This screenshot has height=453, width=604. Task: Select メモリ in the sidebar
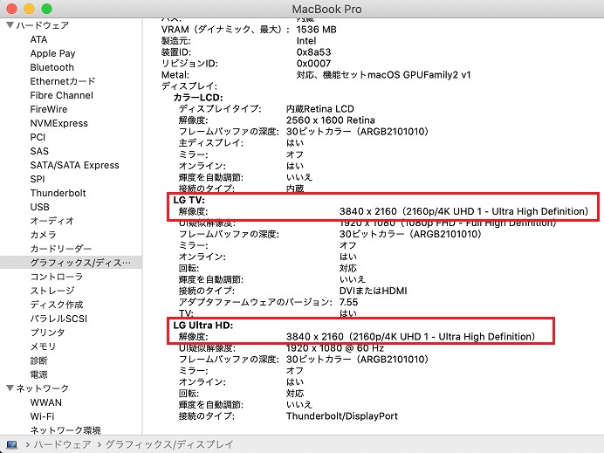pos(43,347)
